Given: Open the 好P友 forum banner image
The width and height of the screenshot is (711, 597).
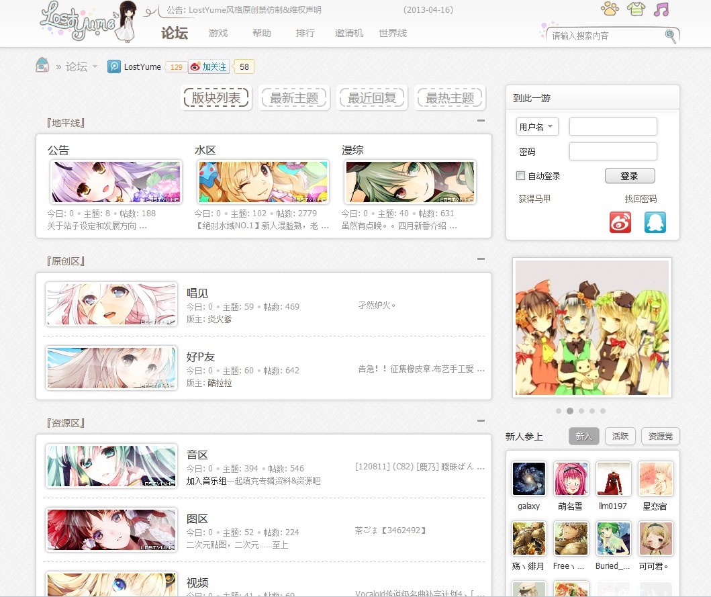Looking at the screenshot, I should 111,368.
